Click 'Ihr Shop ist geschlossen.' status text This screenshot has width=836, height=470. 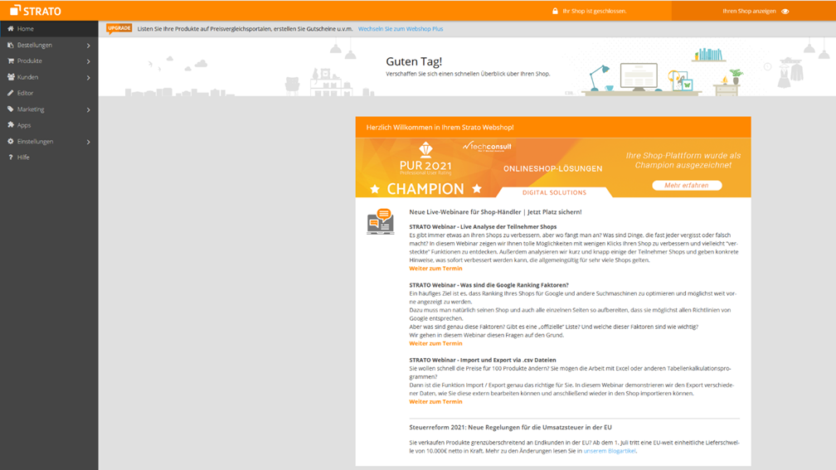(595, 11)
